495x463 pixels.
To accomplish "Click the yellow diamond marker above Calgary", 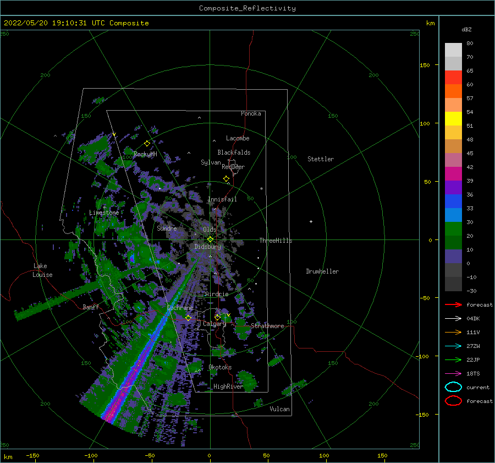I will tap(217, 317).
